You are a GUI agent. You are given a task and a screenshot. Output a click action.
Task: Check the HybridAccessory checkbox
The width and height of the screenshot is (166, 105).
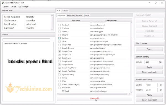tap(59, 74)
